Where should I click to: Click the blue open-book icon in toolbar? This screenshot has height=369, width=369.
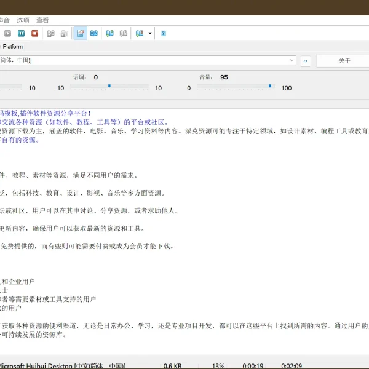point(93,33)
